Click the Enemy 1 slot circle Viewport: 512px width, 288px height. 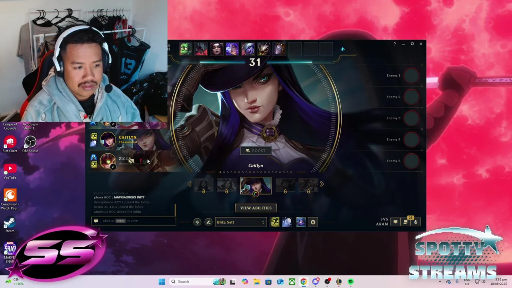tap(412, 76)
